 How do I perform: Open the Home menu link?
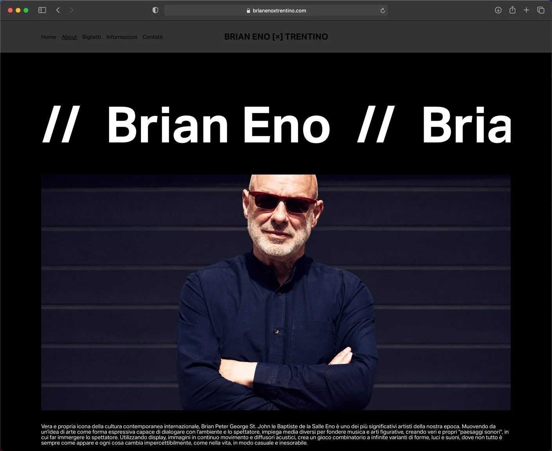click(49, 37)
